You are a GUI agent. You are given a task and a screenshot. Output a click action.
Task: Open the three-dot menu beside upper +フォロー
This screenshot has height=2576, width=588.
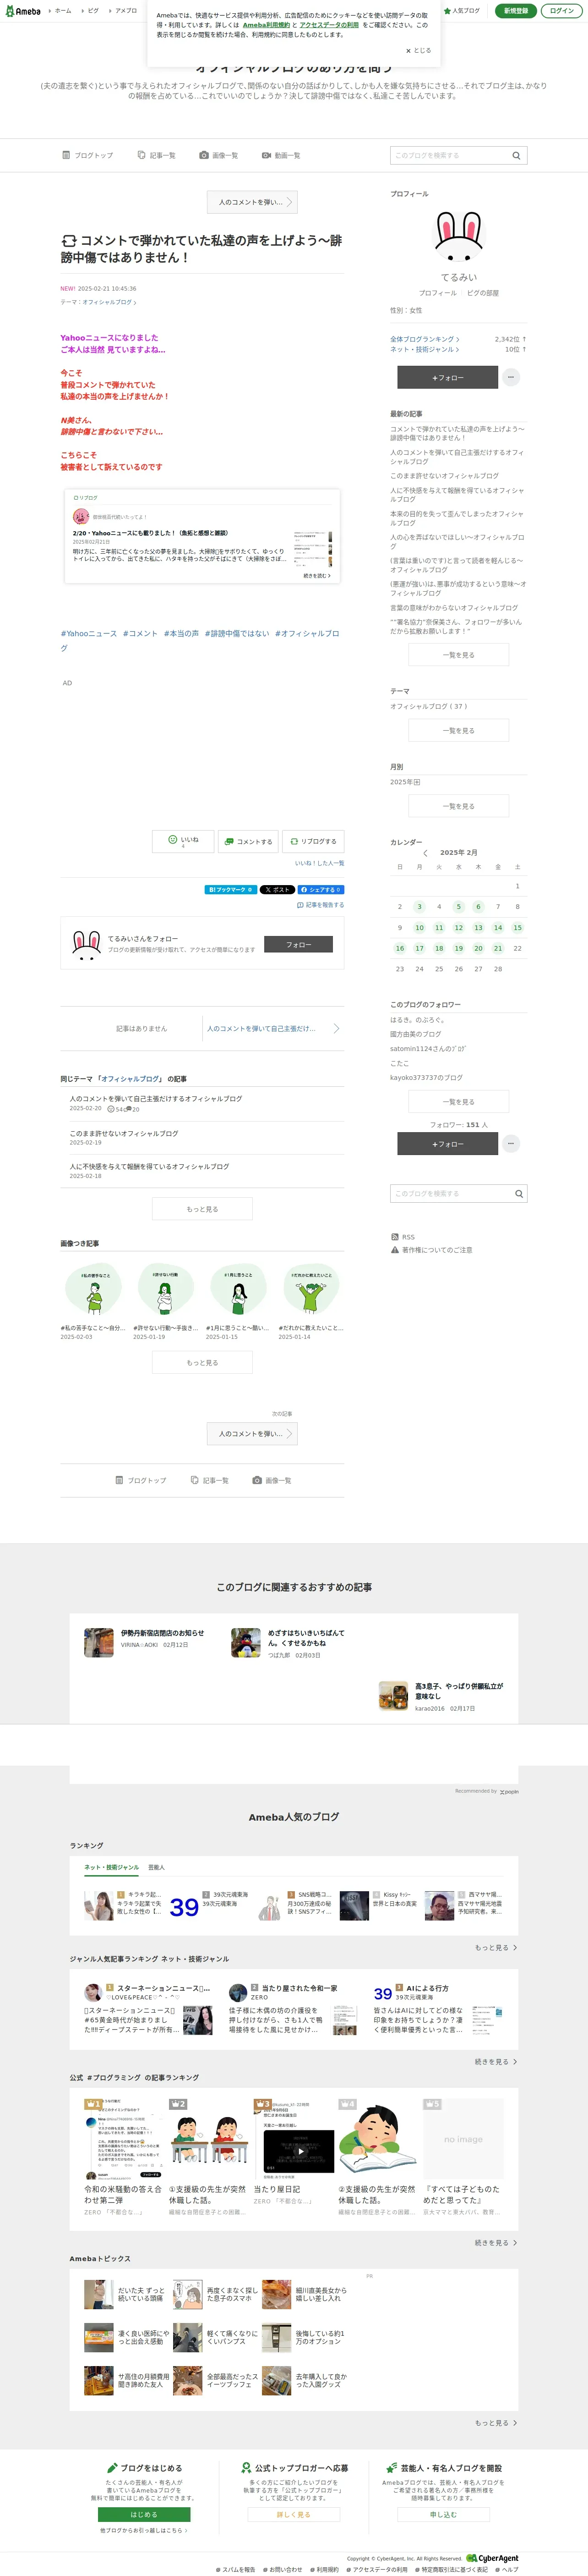pos(510,377)
